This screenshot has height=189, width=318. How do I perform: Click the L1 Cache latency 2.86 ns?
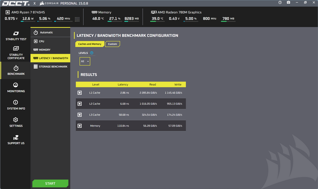(x=124, y=93)
